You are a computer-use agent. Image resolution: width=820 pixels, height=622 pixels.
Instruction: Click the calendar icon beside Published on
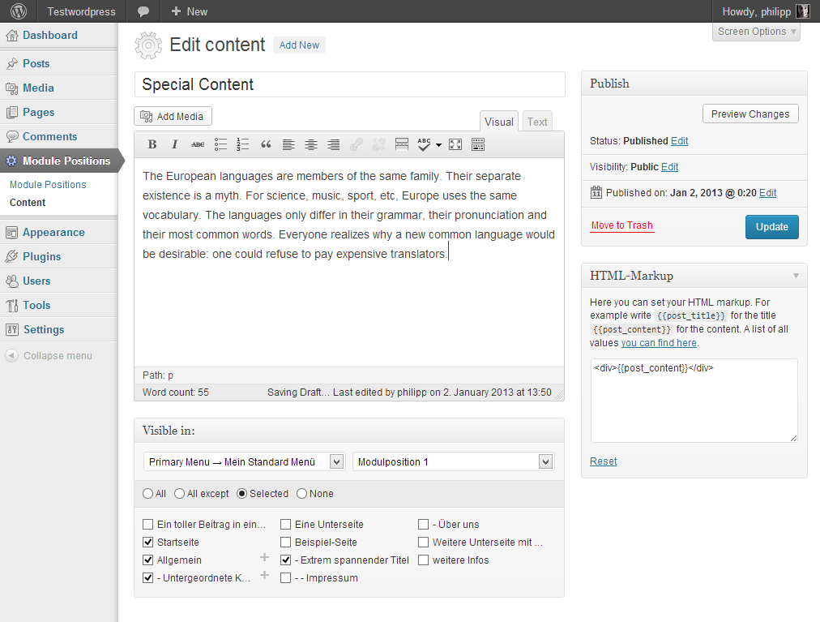tap(596, 193)
